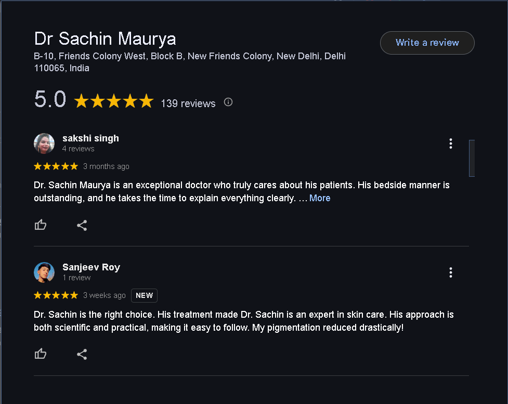
Task: Click the NEW badge on Sanjeev's review
Action: coord(144,295)
